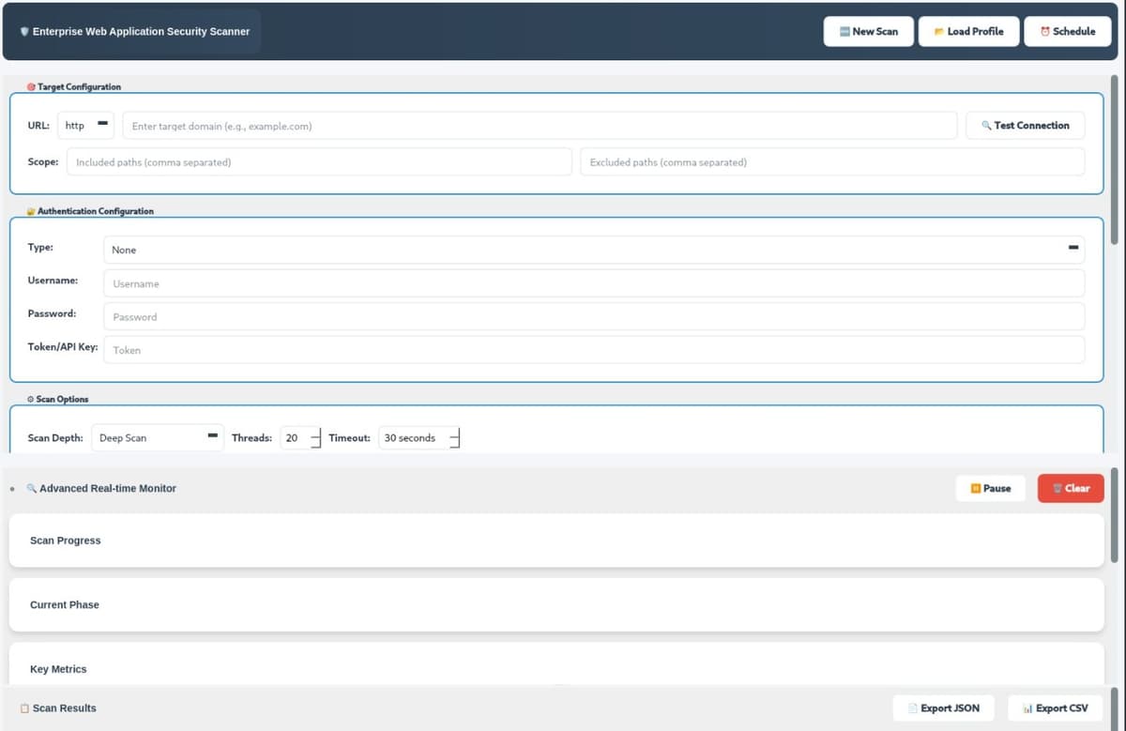The width and height of the screenshot is (1126, 731).
Task: Click the Timeout stepper control
Action: pyautogui.click(x=454, y=438)
